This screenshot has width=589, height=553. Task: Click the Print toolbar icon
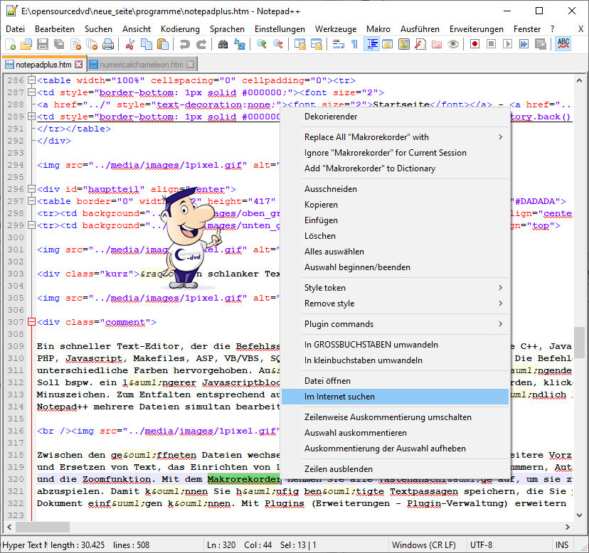[108, 44]
